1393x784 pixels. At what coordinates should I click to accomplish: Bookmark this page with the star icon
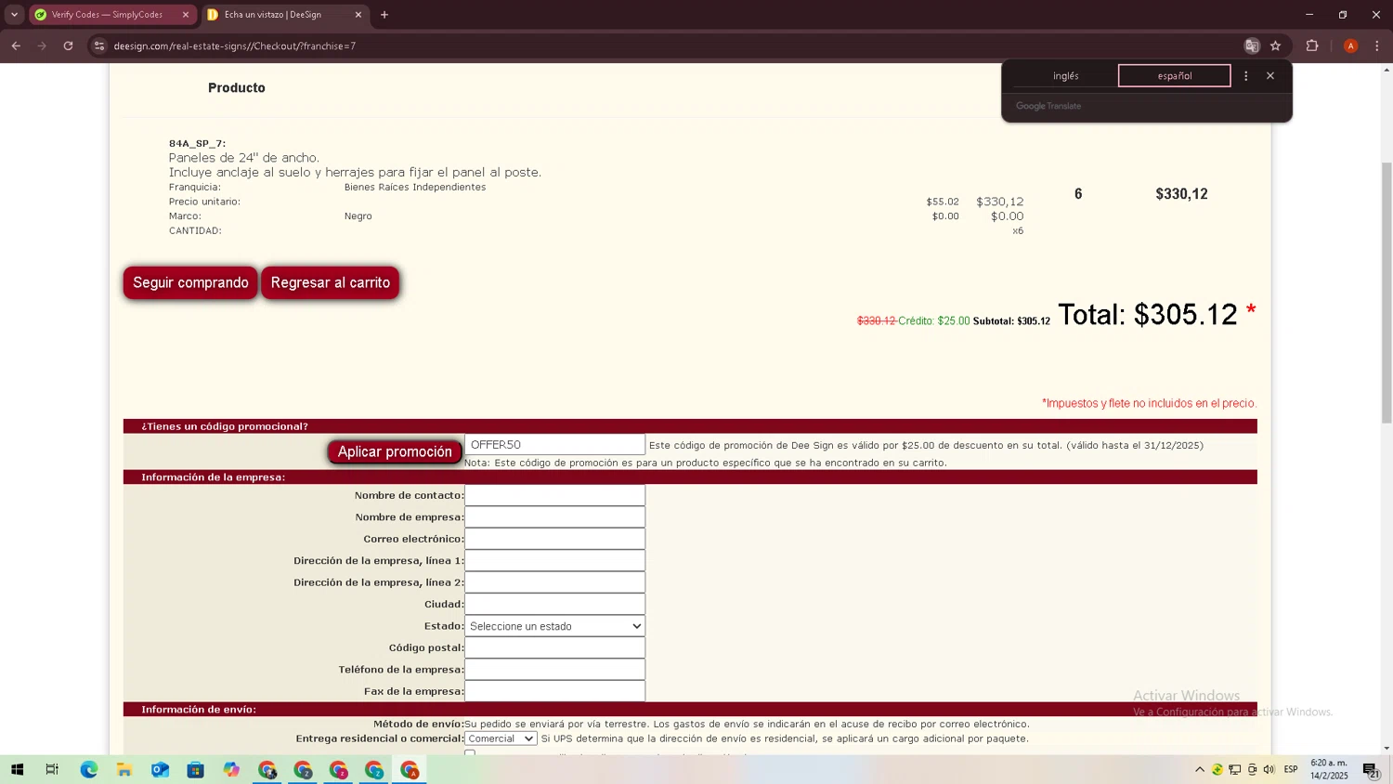click(x=1276, y=46)
